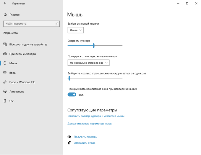Open Дополнительные параметры мыши link
This screenshot has height=155, width=201.
90,124
